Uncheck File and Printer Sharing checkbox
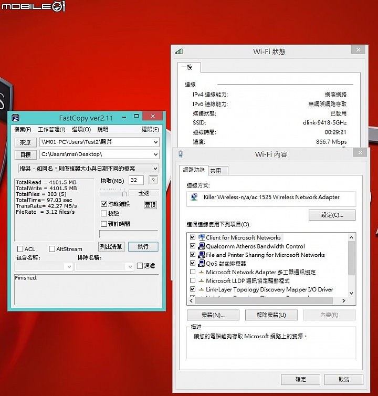This screenshot has width=378, height=396. pos(193,254)
